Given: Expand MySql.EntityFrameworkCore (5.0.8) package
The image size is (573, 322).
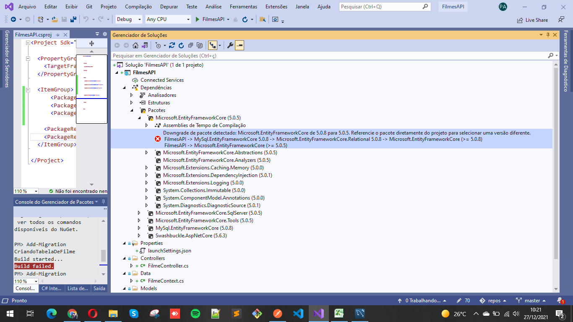Looking at the screenshot, I should [x=139, y=228].
